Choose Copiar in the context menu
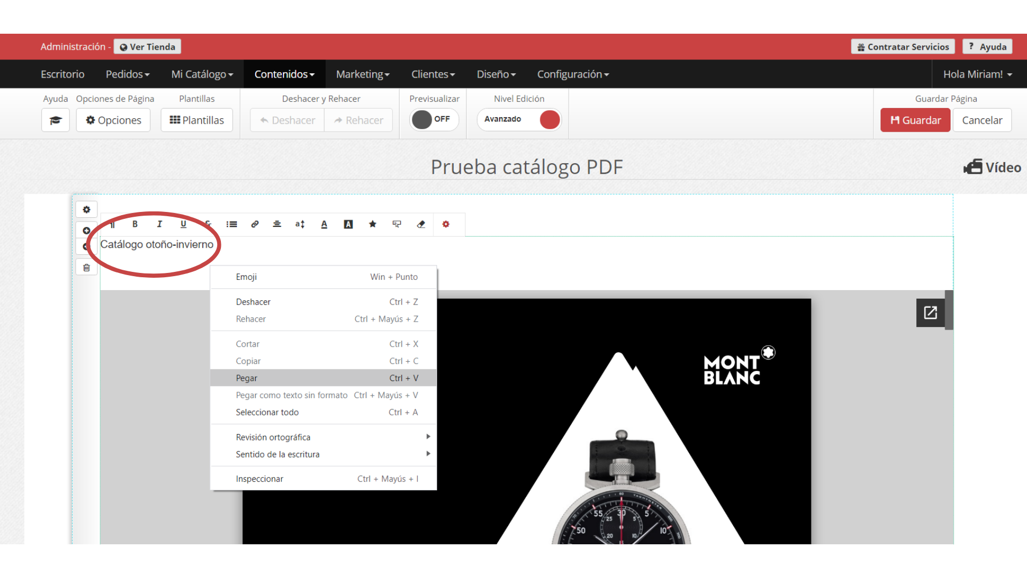The width and height of the screenshot is (1027, 578). point(324,361)
